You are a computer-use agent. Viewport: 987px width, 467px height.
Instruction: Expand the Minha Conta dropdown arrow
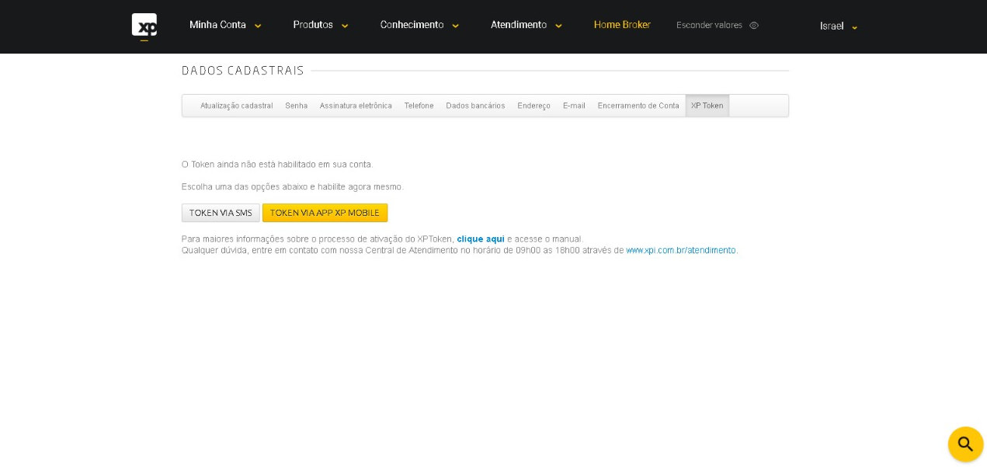pos(258,26)
